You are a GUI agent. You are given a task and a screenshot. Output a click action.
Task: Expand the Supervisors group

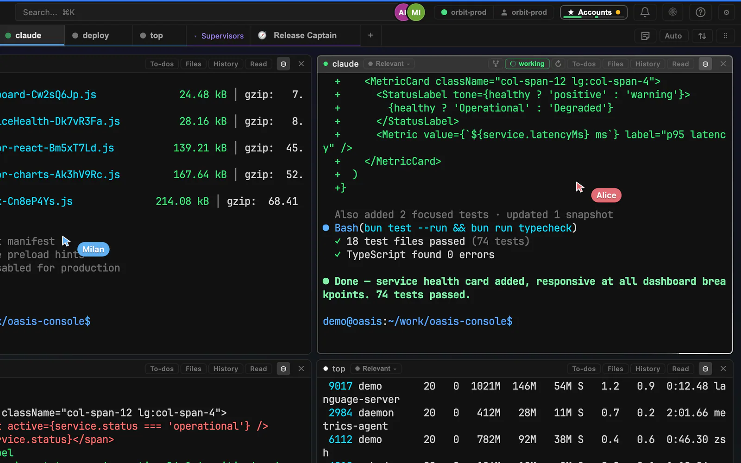coord(219,36)
